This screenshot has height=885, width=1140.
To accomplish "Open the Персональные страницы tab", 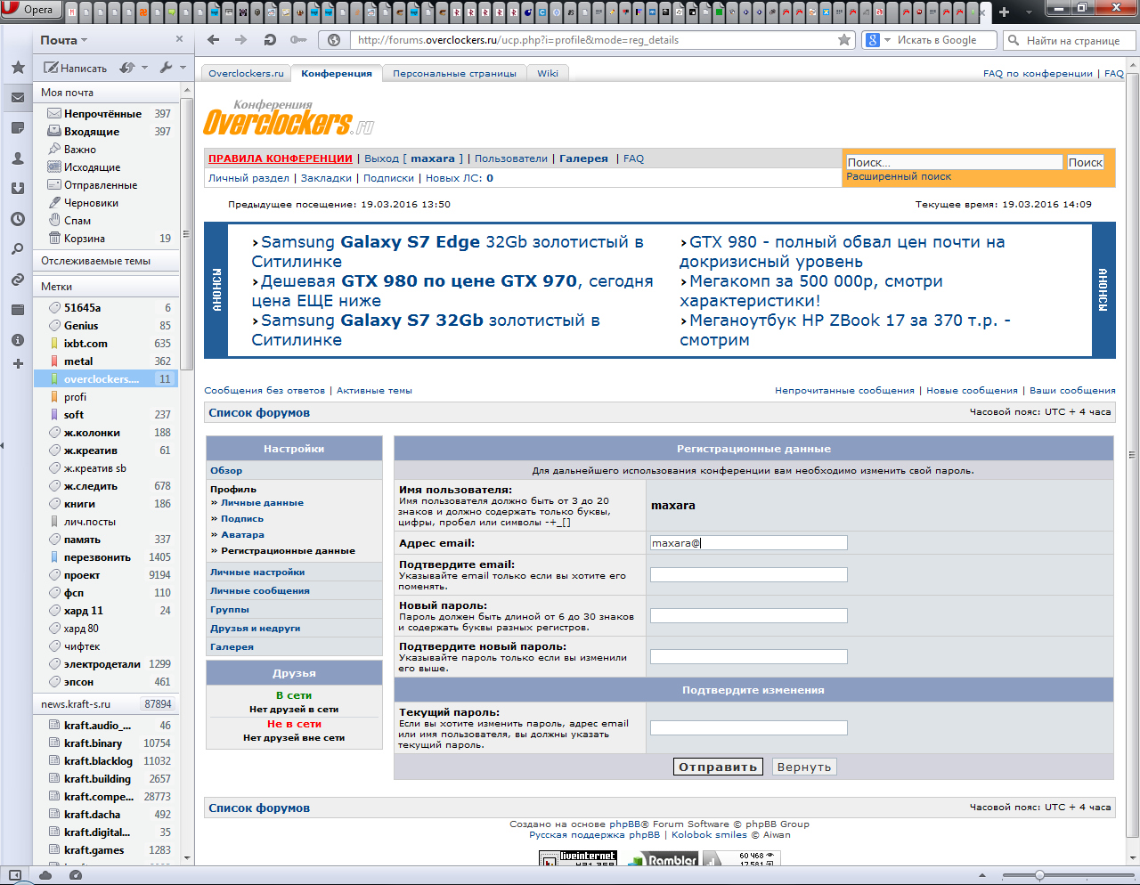I will click(x=454, y=73).
